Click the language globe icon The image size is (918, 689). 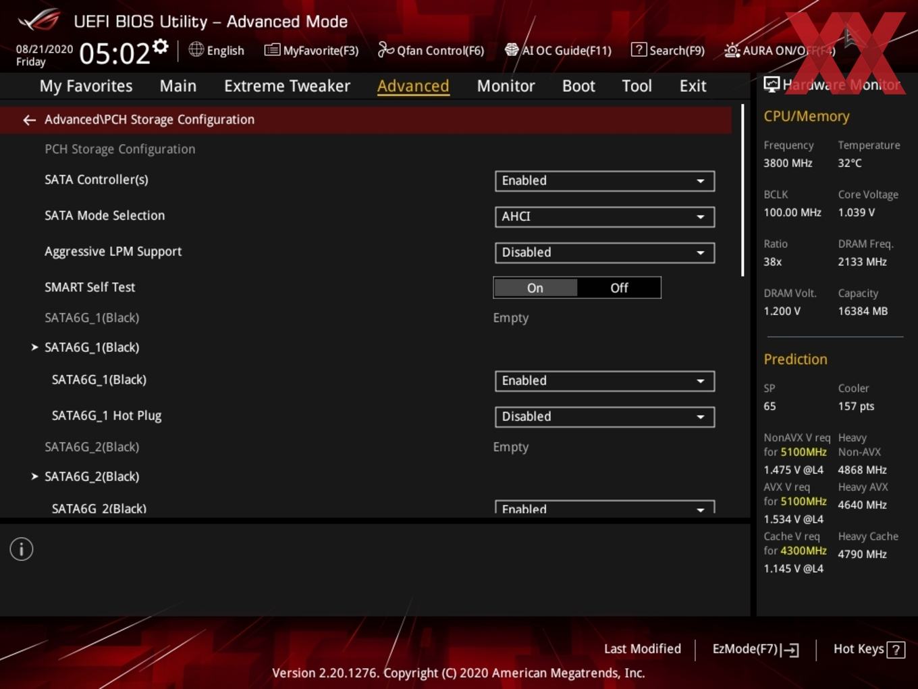(196, 49)
